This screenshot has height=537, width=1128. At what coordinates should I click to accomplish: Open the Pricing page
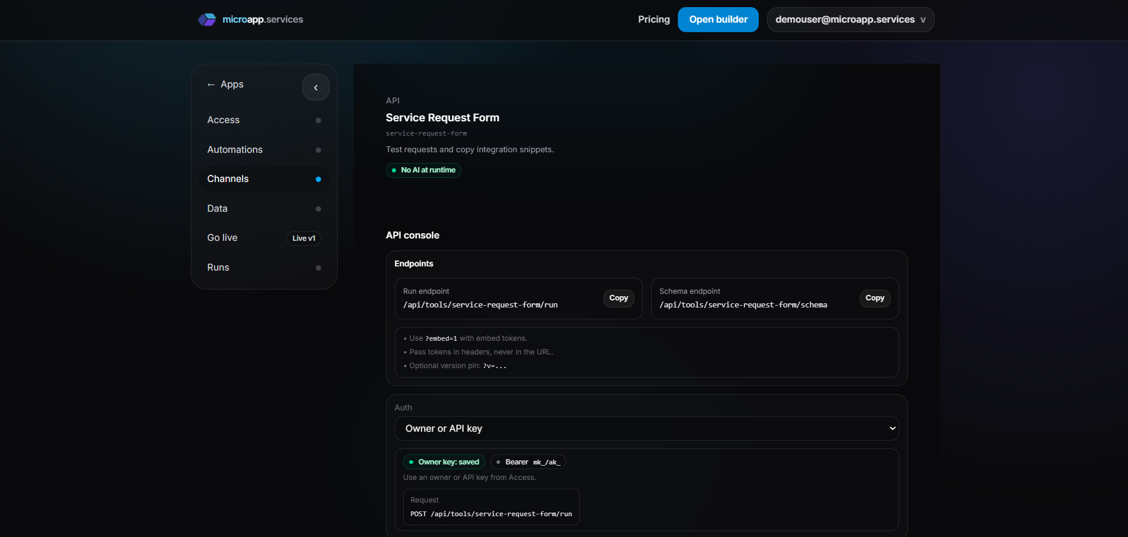(653, 19)
